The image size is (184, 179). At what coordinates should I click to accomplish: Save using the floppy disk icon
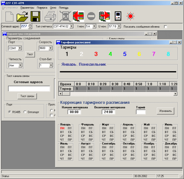35,16
